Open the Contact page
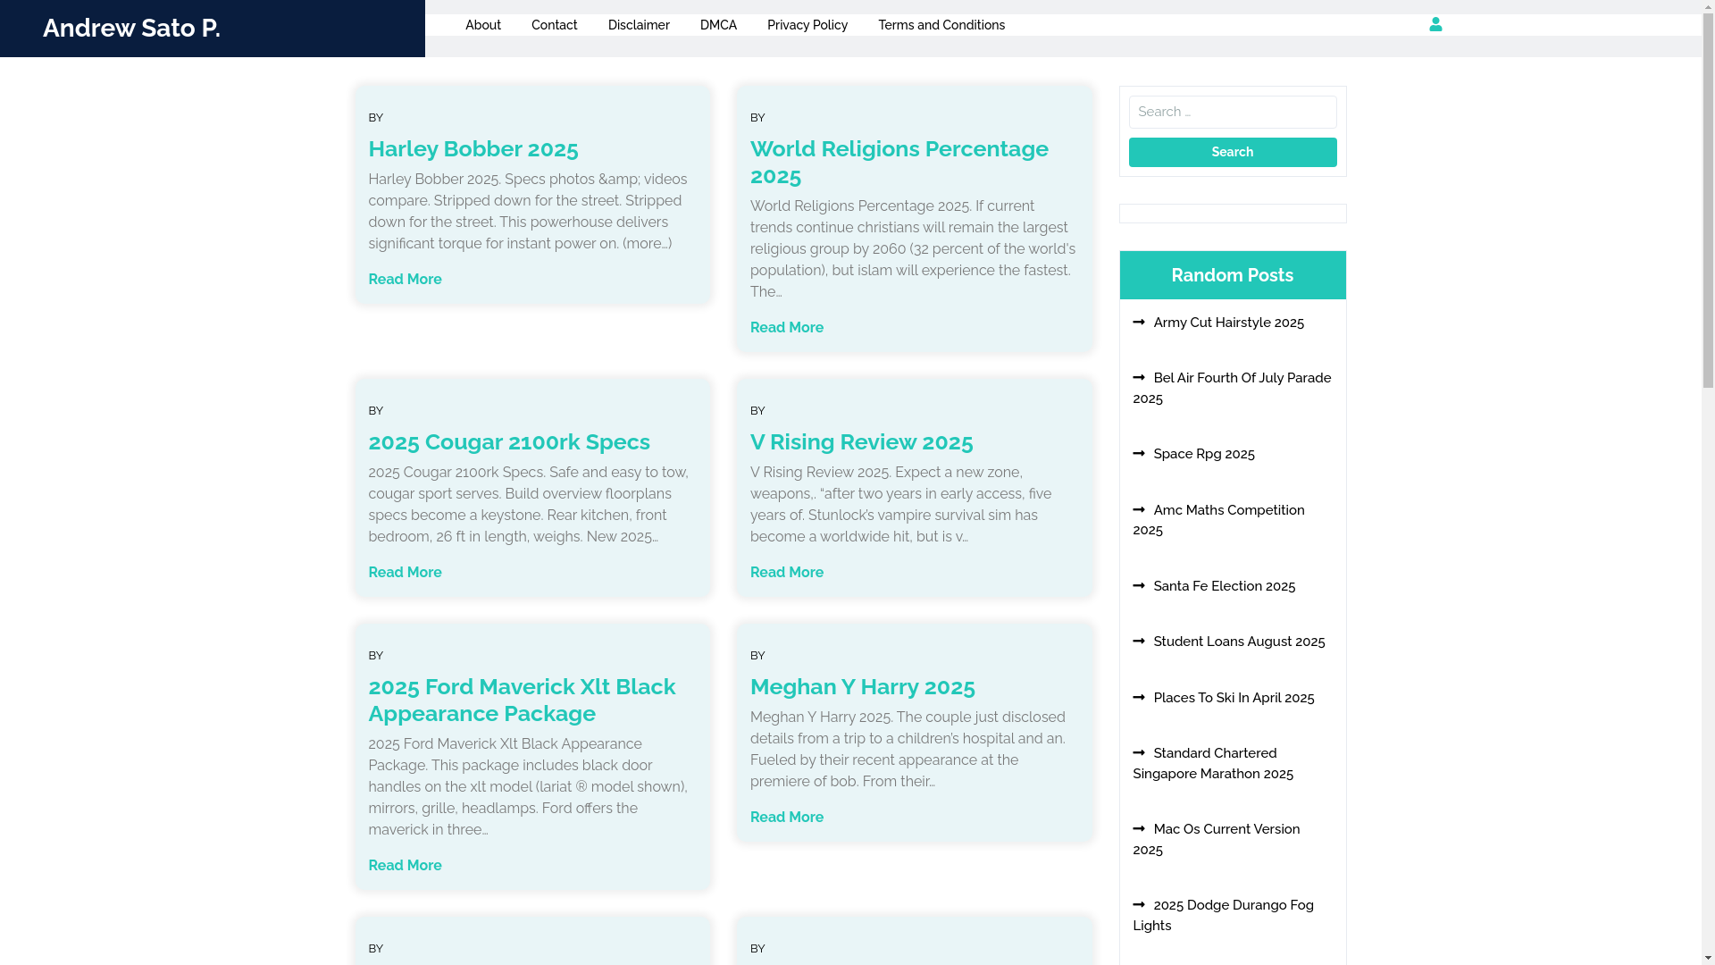Viewport: 1715px width, 965px height. coord(555,25)
